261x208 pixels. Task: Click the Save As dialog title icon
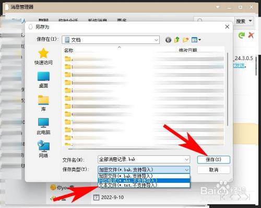[x=31, y=27]
